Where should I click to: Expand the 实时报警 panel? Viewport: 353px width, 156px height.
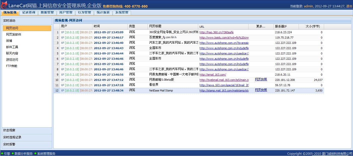coord(27,144)
